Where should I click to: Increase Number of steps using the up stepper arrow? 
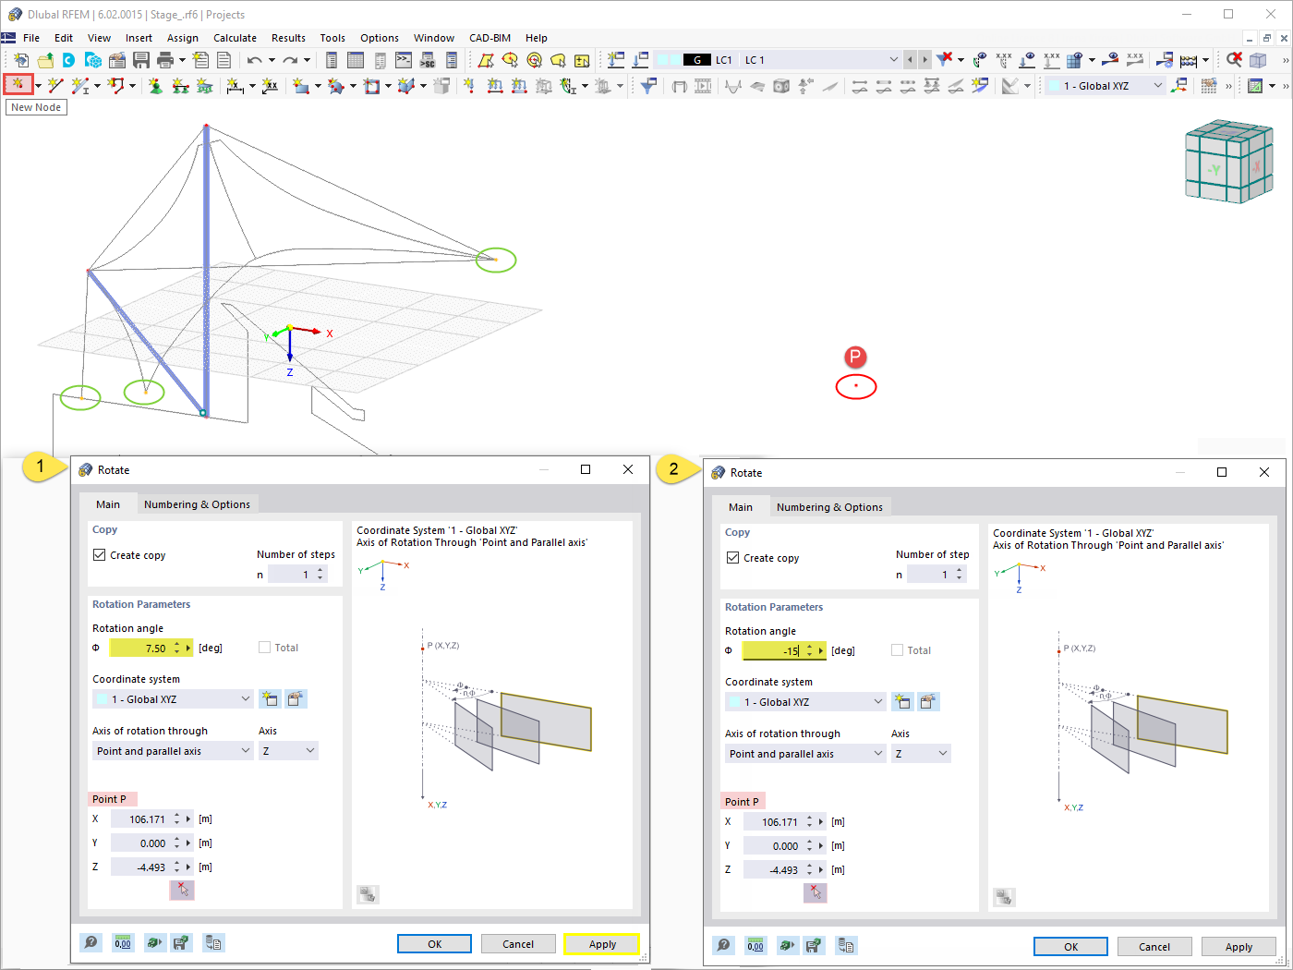(x=320, y=569)
